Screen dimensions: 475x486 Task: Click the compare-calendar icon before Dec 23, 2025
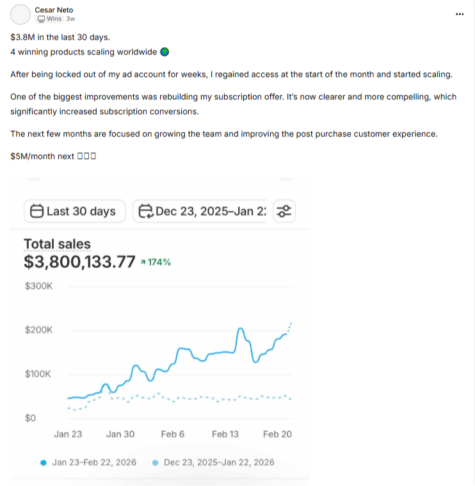pyautogui.click(x=145, y=211)
